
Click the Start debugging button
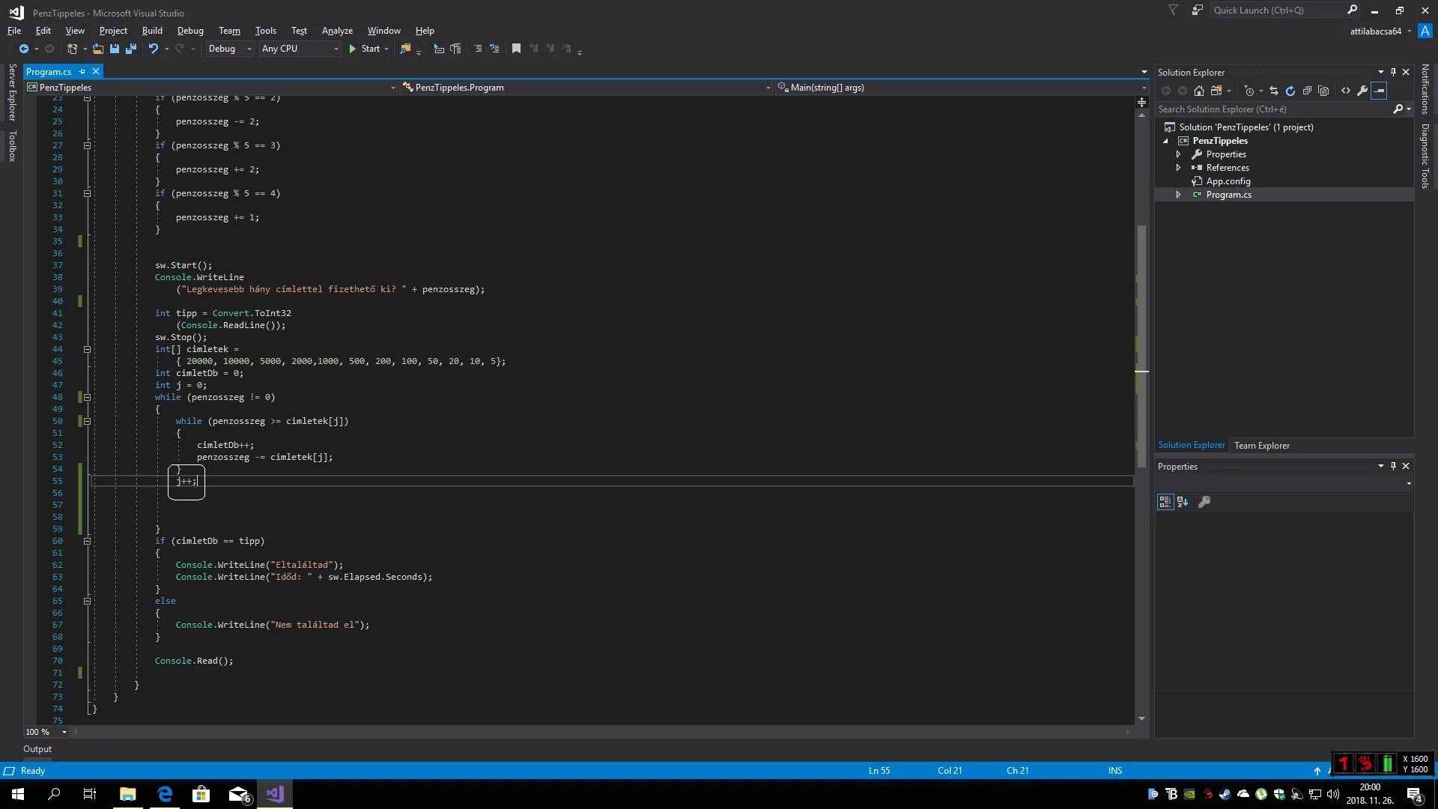pyautogui.click(x=365, y=49)
